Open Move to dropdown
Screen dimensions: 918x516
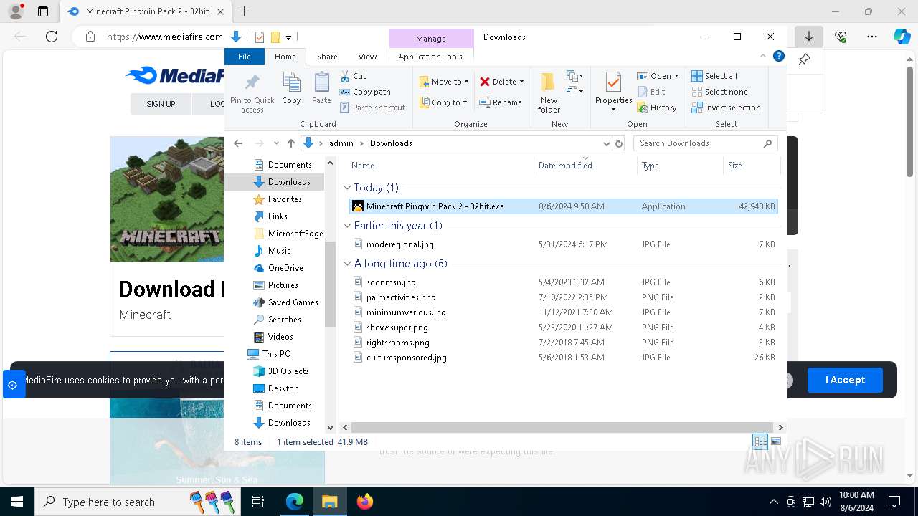[443, 82]
